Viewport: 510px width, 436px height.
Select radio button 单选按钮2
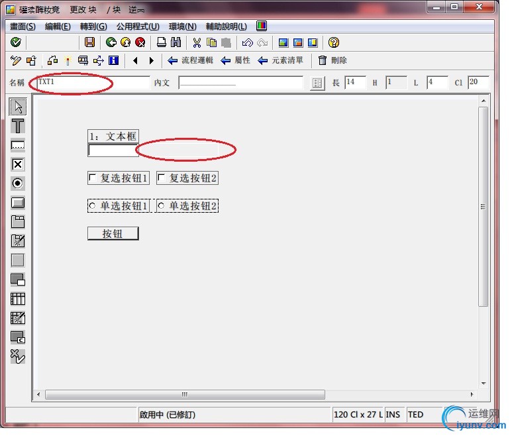tap(162, 205)
